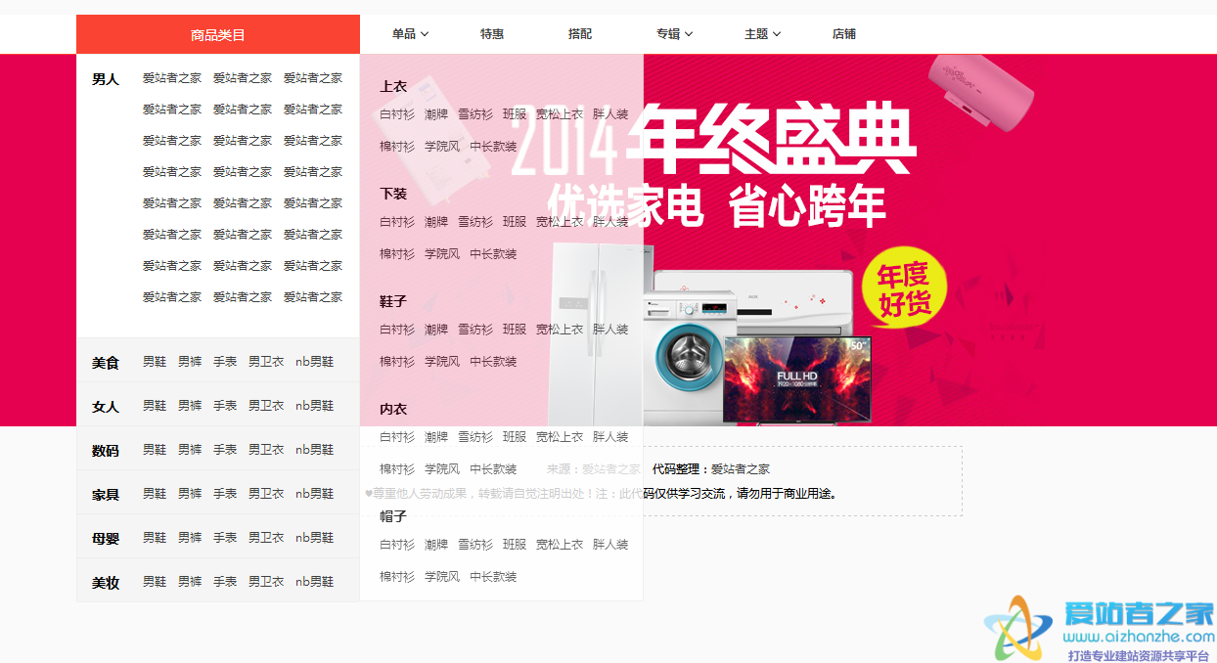Select the 美食 category

click(x=106, y=363)
